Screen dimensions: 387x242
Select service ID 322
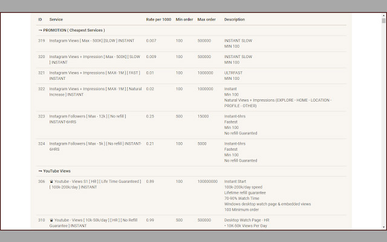click(x=42, y=89)
